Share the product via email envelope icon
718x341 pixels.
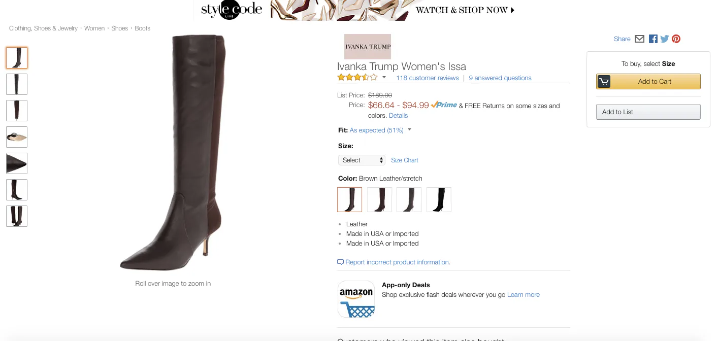639,39
